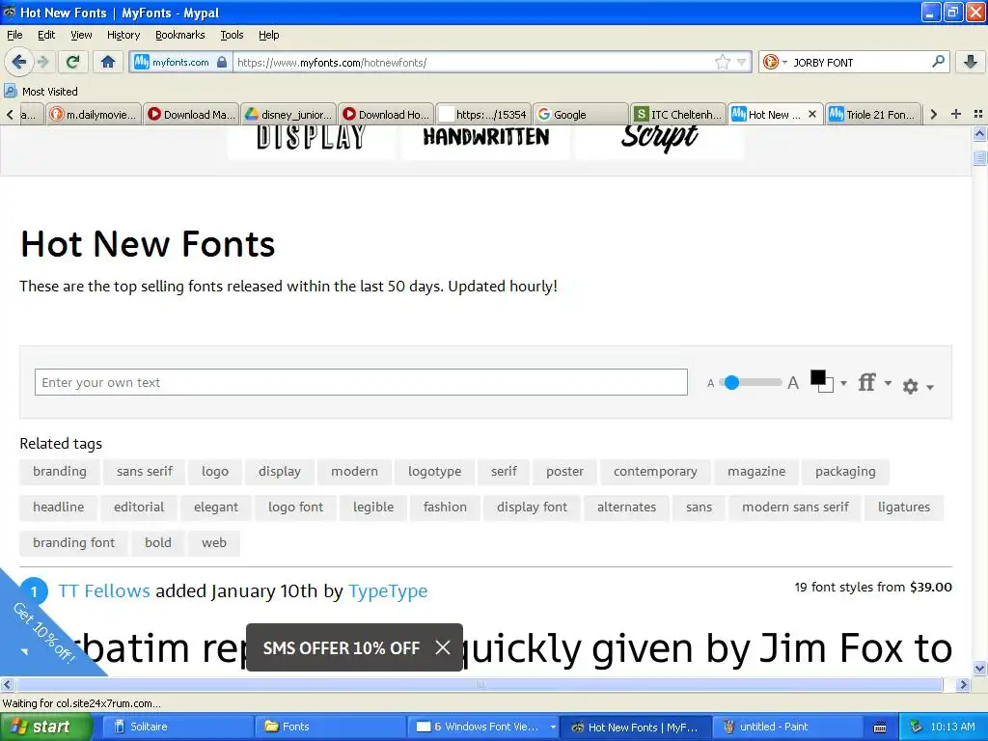The height and width of the screenshot is (741, 988).
Task: Click the branding tag
Action: pyautogui.click(x=59, y=471)
